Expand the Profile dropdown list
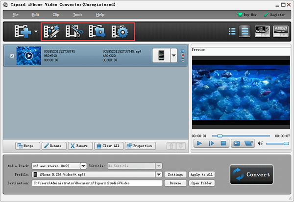The image size is (294, 202). click(159, 175)
